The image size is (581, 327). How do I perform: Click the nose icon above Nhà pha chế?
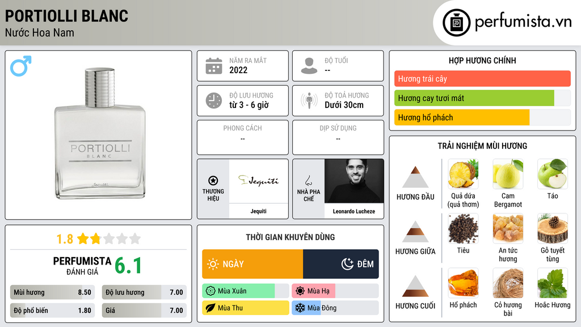point(308,181)
